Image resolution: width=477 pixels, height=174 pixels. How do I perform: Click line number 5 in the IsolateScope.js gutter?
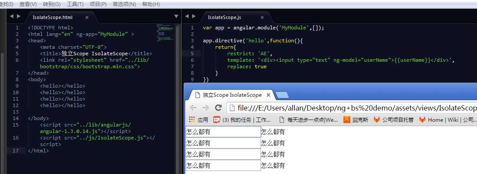tap(192, 54)
